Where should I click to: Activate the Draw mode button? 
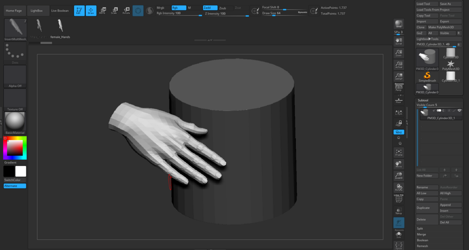tap(91, 11)
